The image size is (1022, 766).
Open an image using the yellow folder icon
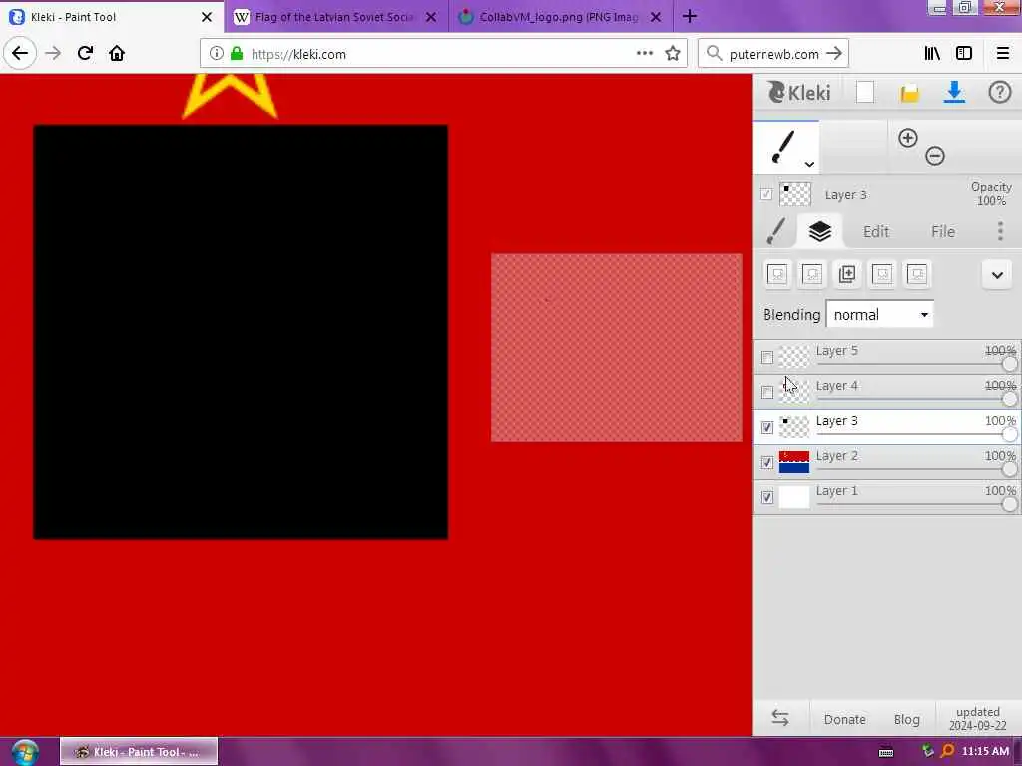[x=909, y=93]
